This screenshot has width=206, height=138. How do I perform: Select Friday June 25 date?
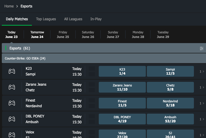tap(63, 34)
